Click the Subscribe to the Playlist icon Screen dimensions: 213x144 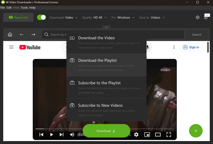72,83
